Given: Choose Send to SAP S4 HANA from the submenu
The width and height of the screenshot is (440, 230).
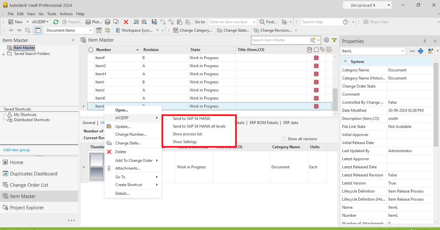Looking at the screenshot, I should 192,118.
